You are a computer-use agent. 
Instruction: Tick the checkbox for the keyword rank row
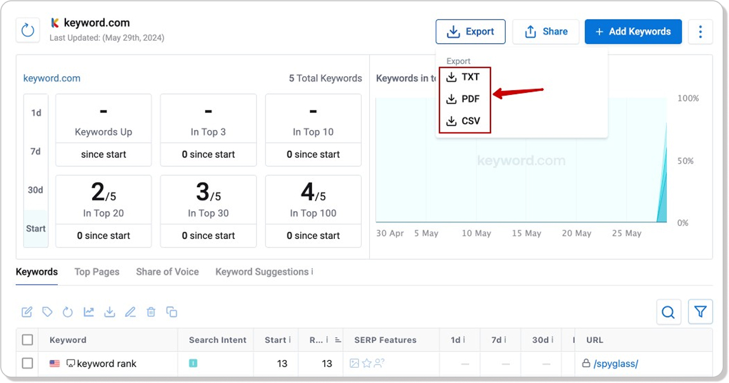[x=27, y=363]
